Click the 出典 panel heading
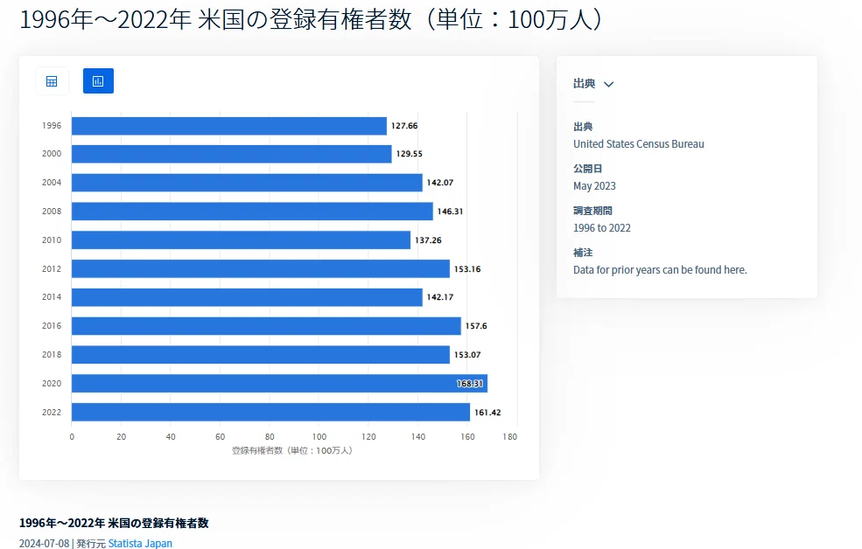 [584, 84]
